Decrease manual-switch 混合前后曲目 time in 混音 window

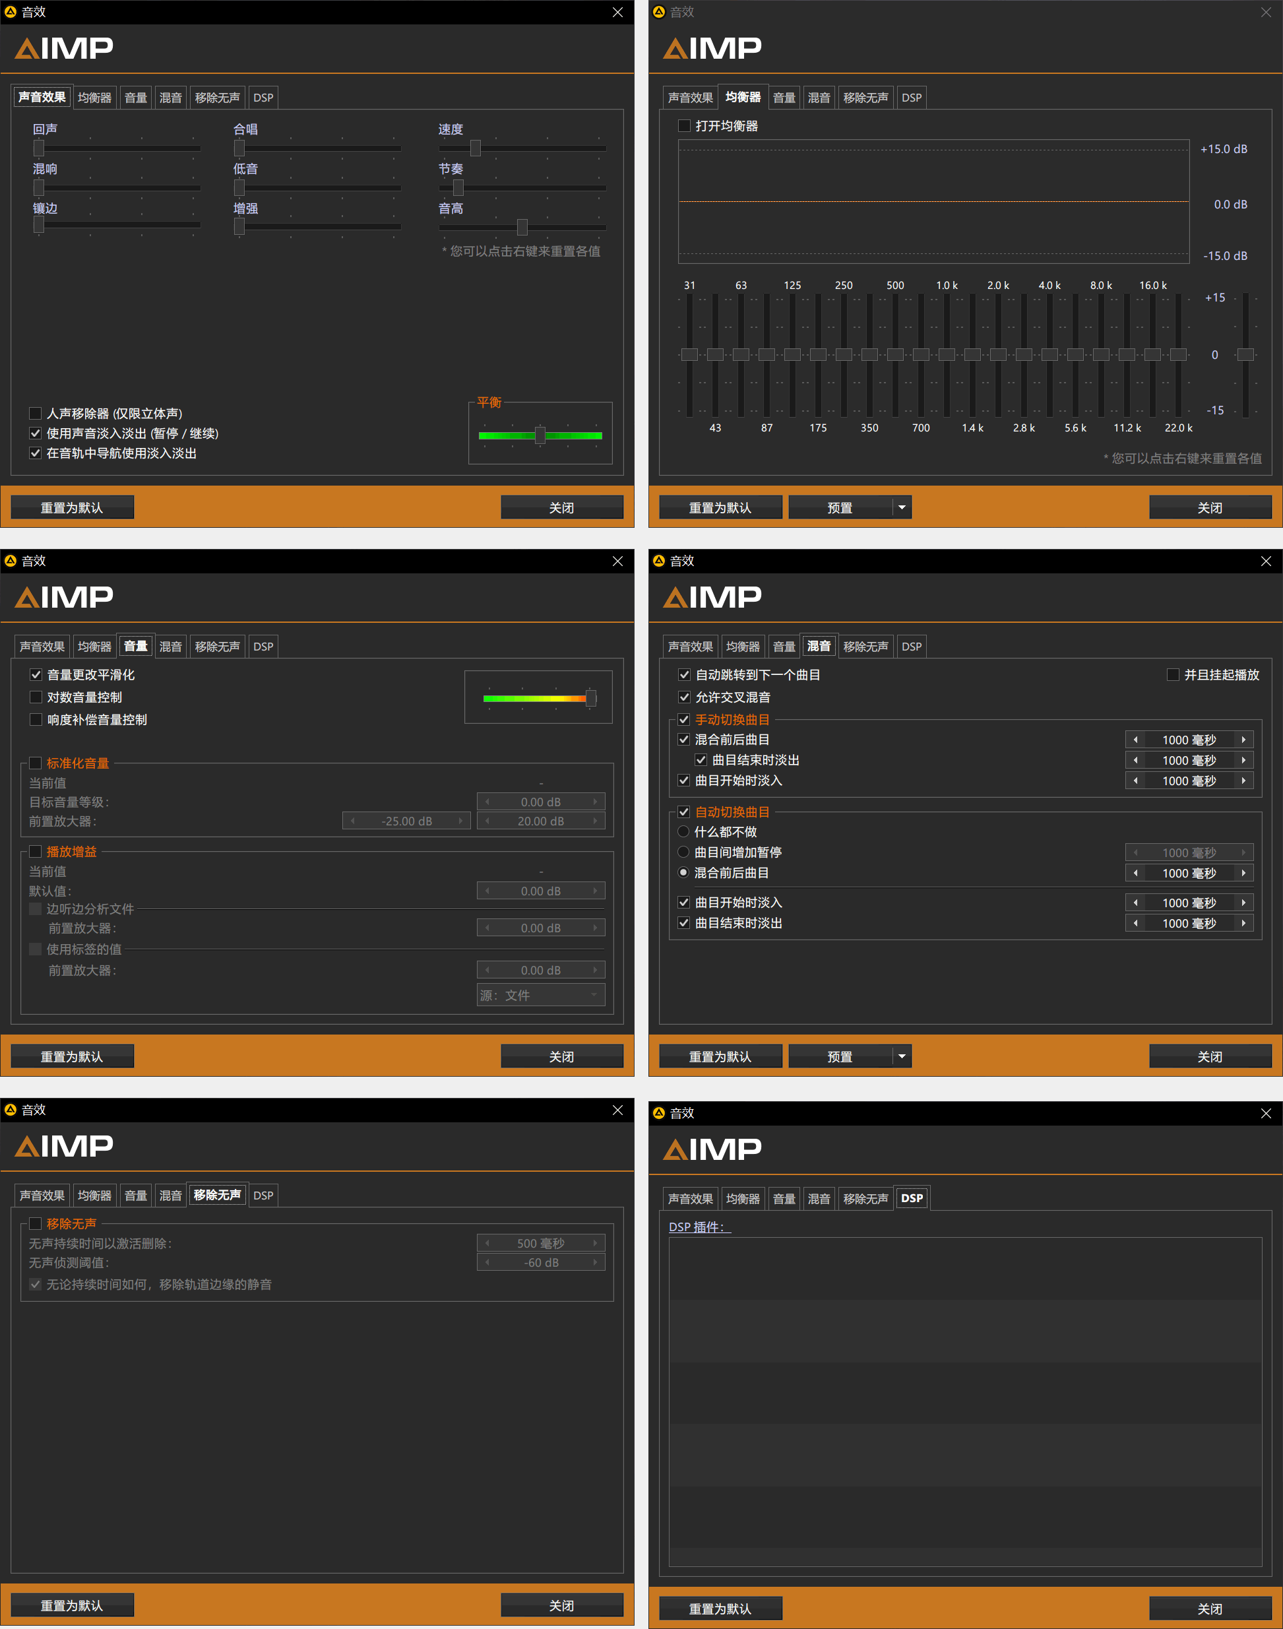click(1135, 740)
